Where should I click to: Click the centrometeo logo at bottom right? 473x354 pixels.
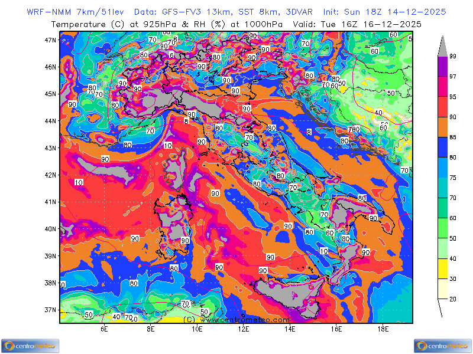[443, 346]
